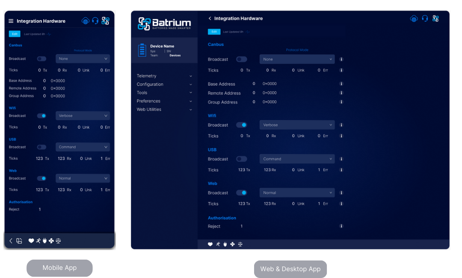Screen dimensions: 462x278
Task: Click the back chevron beside desktop Integration Hardware title
Action: 210,18
